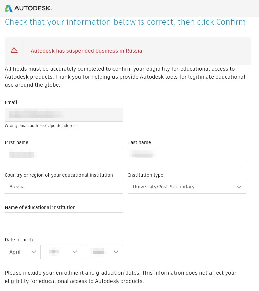Click the 'suspended business in Russia' message
This screenshot has height=291, width=259.
pyautogui.click(x=87, y=51)
